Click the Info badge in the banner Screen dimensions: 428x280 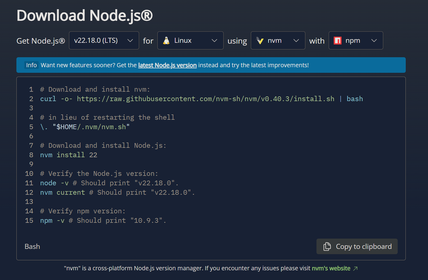point(31,65)
